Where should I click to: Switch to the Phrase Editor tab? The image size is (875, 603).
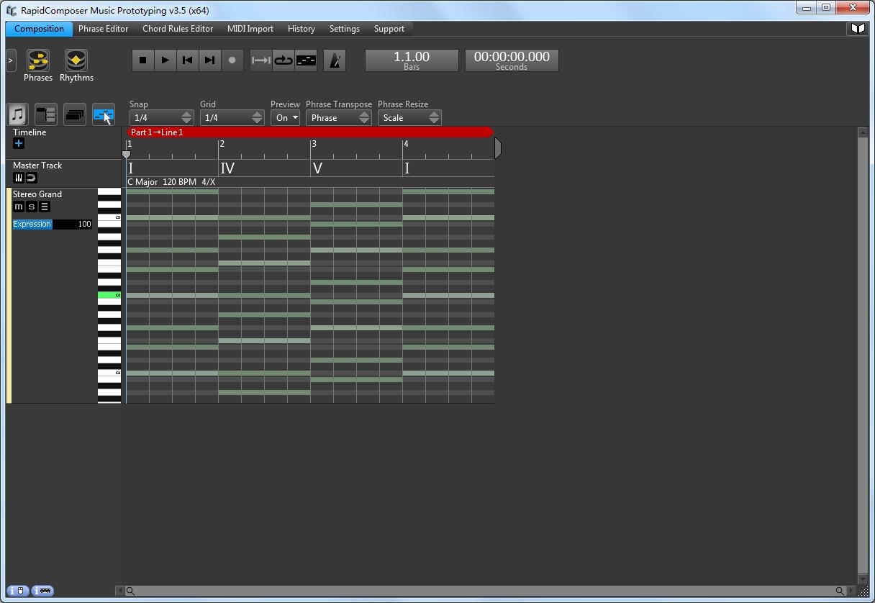103,29
